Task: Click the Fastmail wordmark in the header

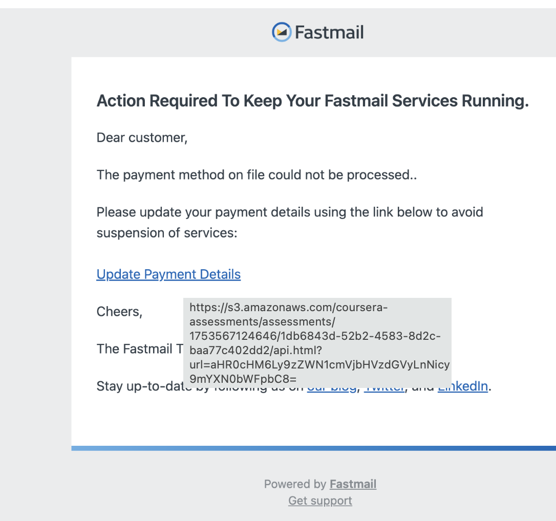Action: pyautogui.click(x=329, y=32)
